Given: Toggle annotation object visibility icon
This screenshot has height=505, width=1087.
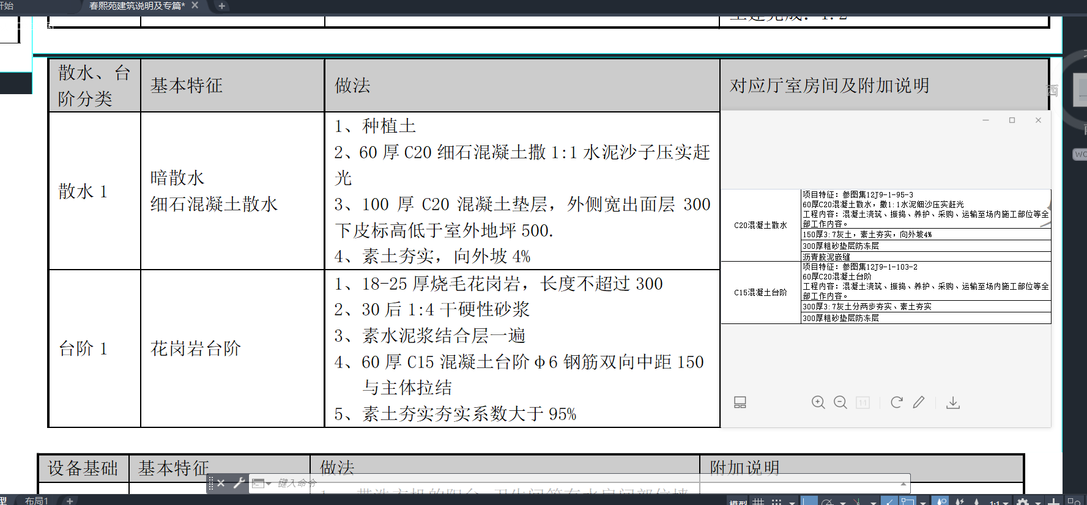Looking at the screenshot, I should click(941, 501).
